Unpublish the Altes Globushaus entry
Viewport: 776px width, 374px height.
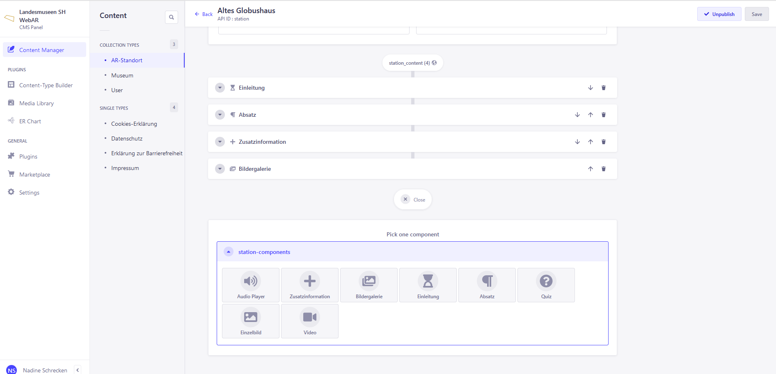(x=719, y=14)
